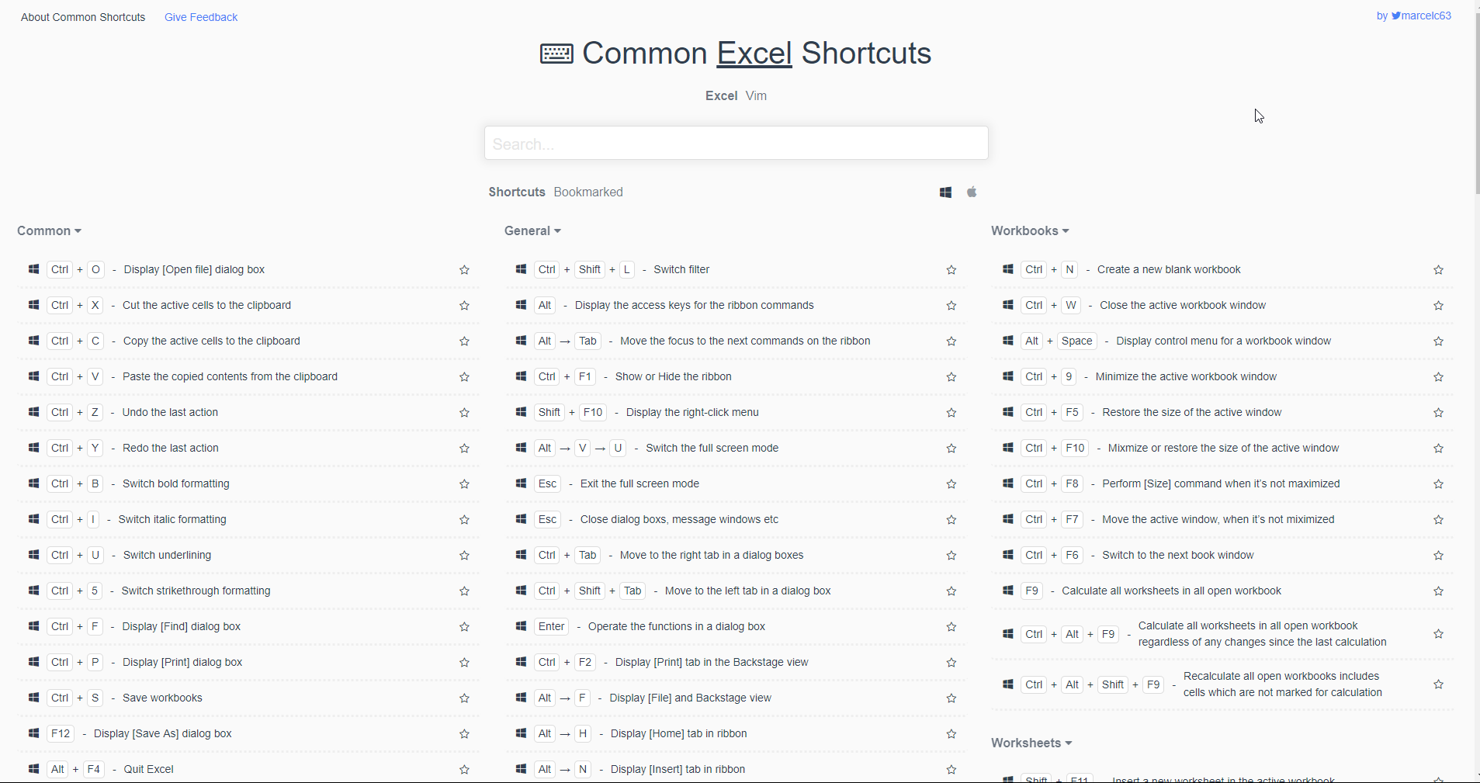Image resolution: width=1480 pixels, height=783 pixels.
Task: Filter shortcuts by Apple platform icon
Action: pos(972,192)
